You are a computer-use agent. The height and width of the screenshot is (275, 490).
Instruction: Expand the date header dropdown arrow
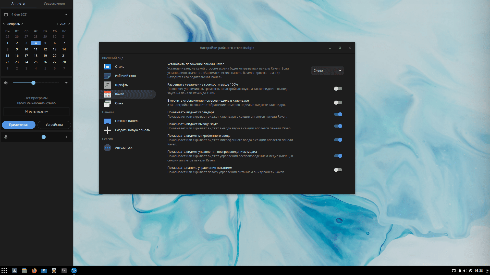[x=66, y=15]
